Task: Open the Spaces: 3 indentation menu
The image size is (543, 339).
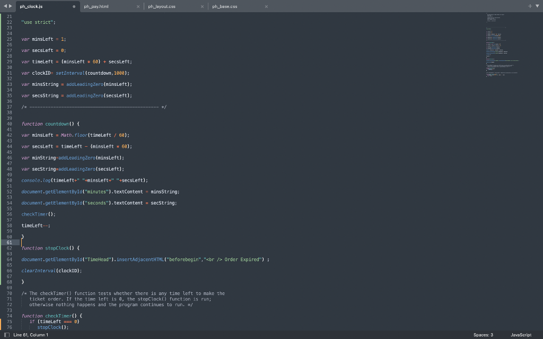Action: coord(483,335)
